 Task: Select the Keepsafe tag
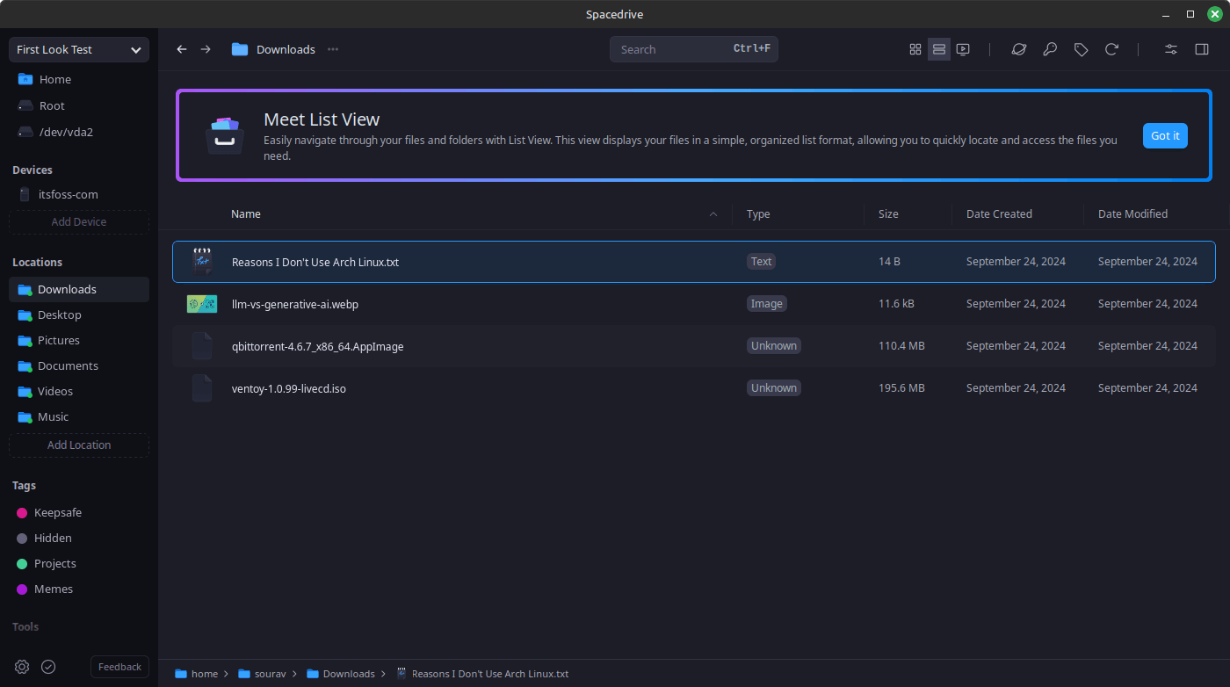pyautogui.click(x=58, y=512)
